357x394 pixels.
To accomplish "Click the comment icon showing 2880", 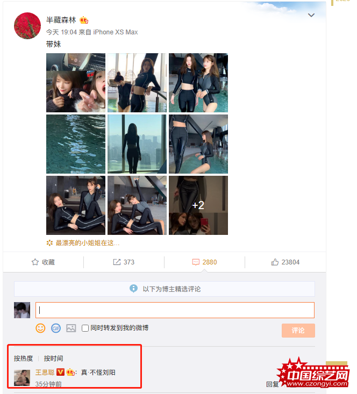I will pyautogui.click(x=196, y=262).
